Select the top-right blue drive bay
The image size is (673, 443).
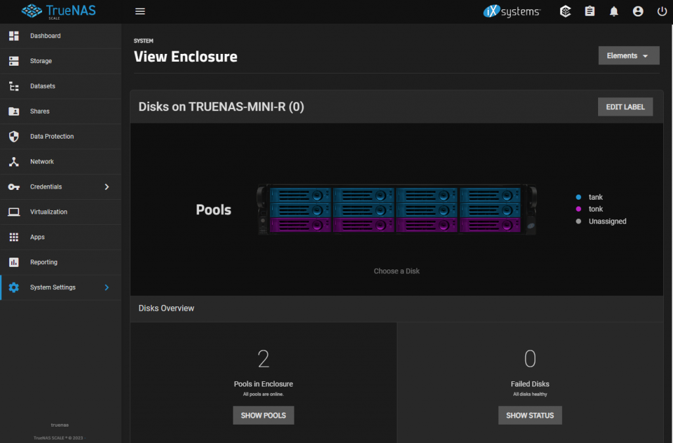click(x=490, y=196)
